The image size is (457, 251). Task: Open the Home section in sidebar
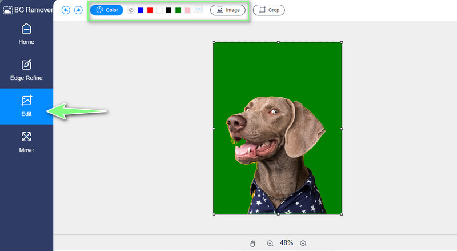tap(26, 34)
